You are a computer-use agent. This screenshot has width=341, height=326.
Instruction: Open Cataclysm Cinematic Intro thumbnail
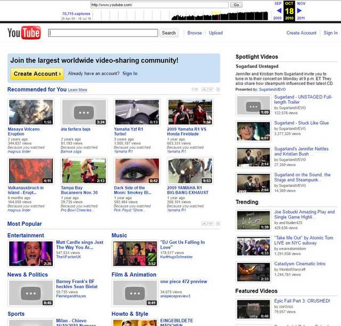(x=253, y=272)
